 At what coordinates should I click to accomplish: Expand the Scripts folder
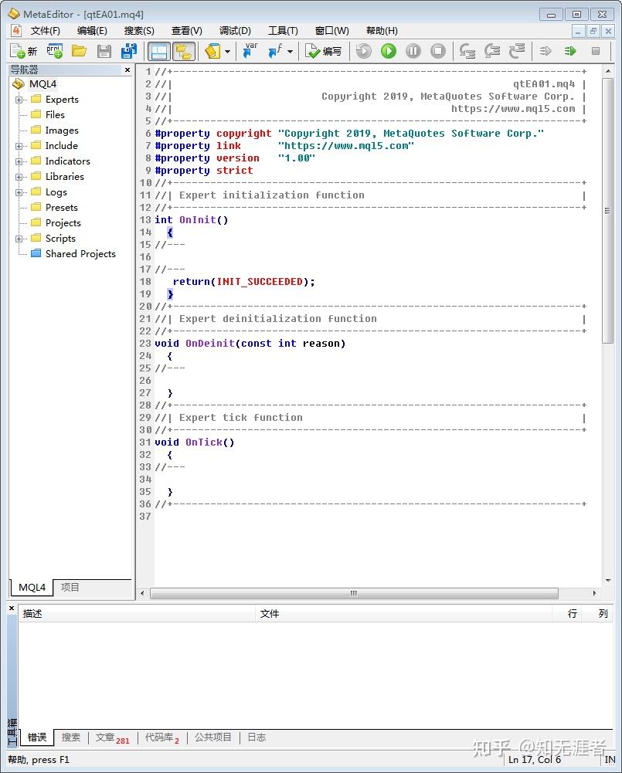coord(19,239)
